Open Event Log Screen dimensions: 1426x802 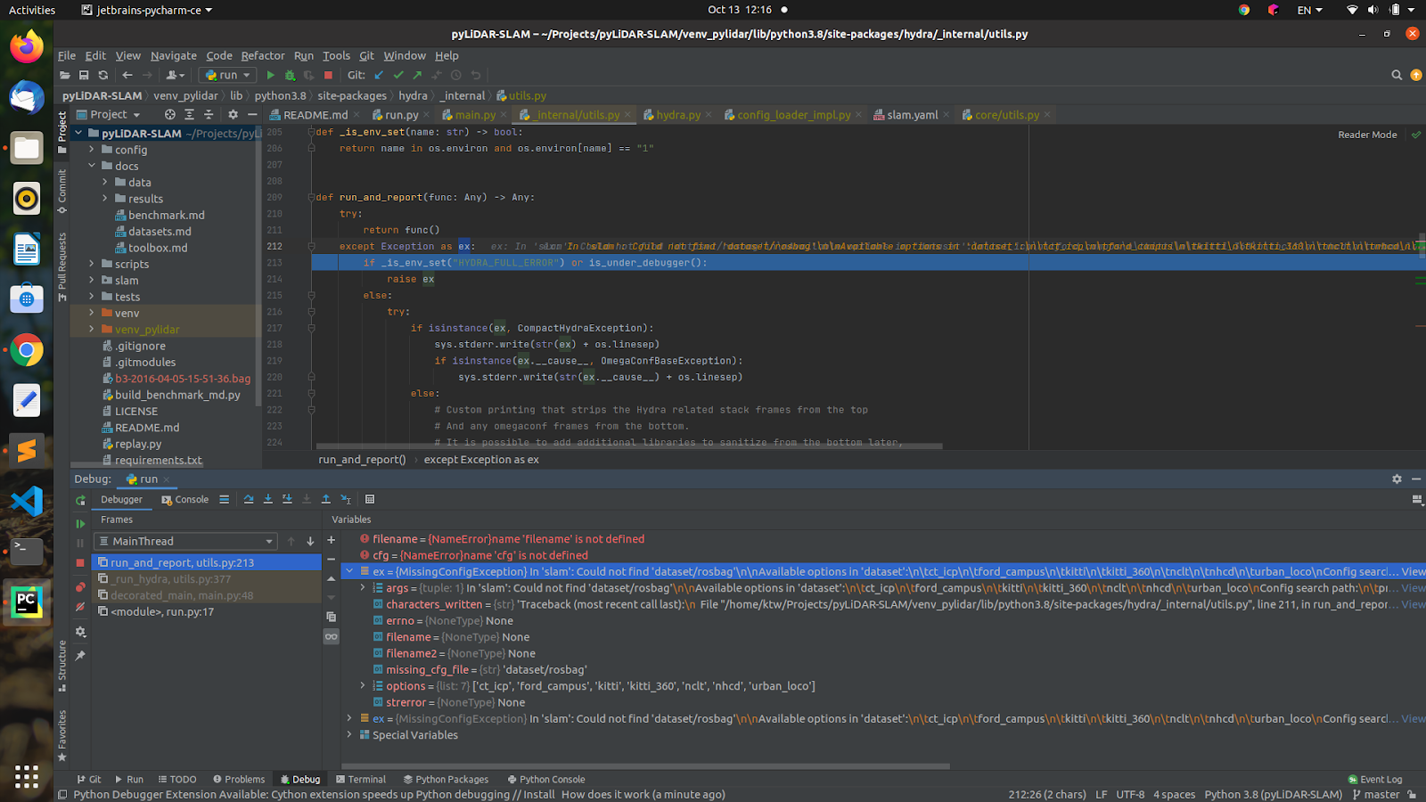[x=1375, y=780]
